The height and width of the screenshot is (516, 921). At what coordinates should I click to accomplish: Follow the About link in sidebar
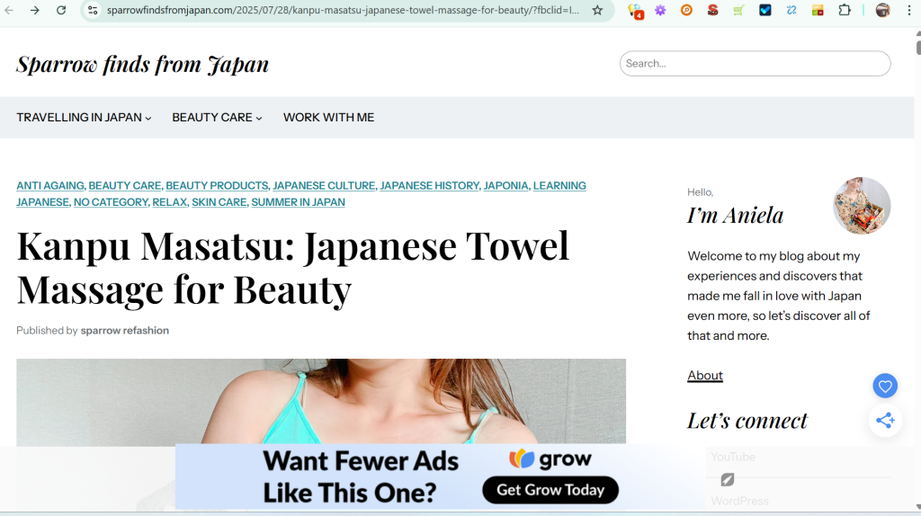pos(705,376)
